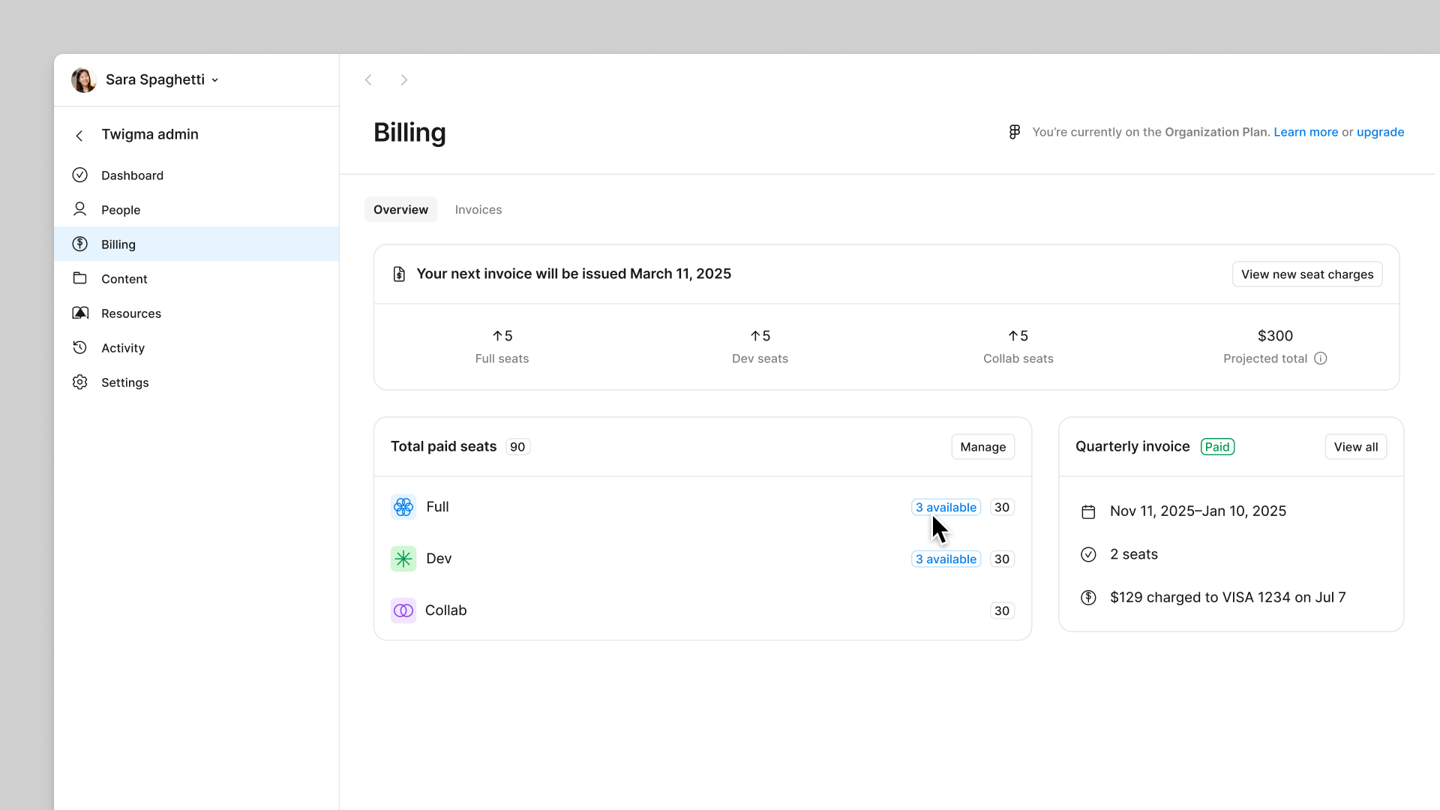Click the Full seat type icon
The width and height of the screenshot is (1440, 810).
pos(403,506)
